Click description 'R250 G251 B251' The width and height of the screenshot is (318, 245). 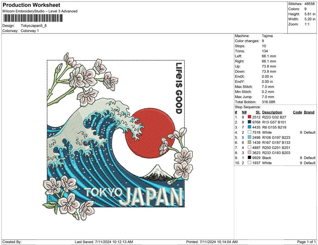click(276, 148)
